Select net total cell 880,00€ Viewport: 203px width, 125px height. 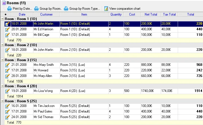(x=151, y=65)
